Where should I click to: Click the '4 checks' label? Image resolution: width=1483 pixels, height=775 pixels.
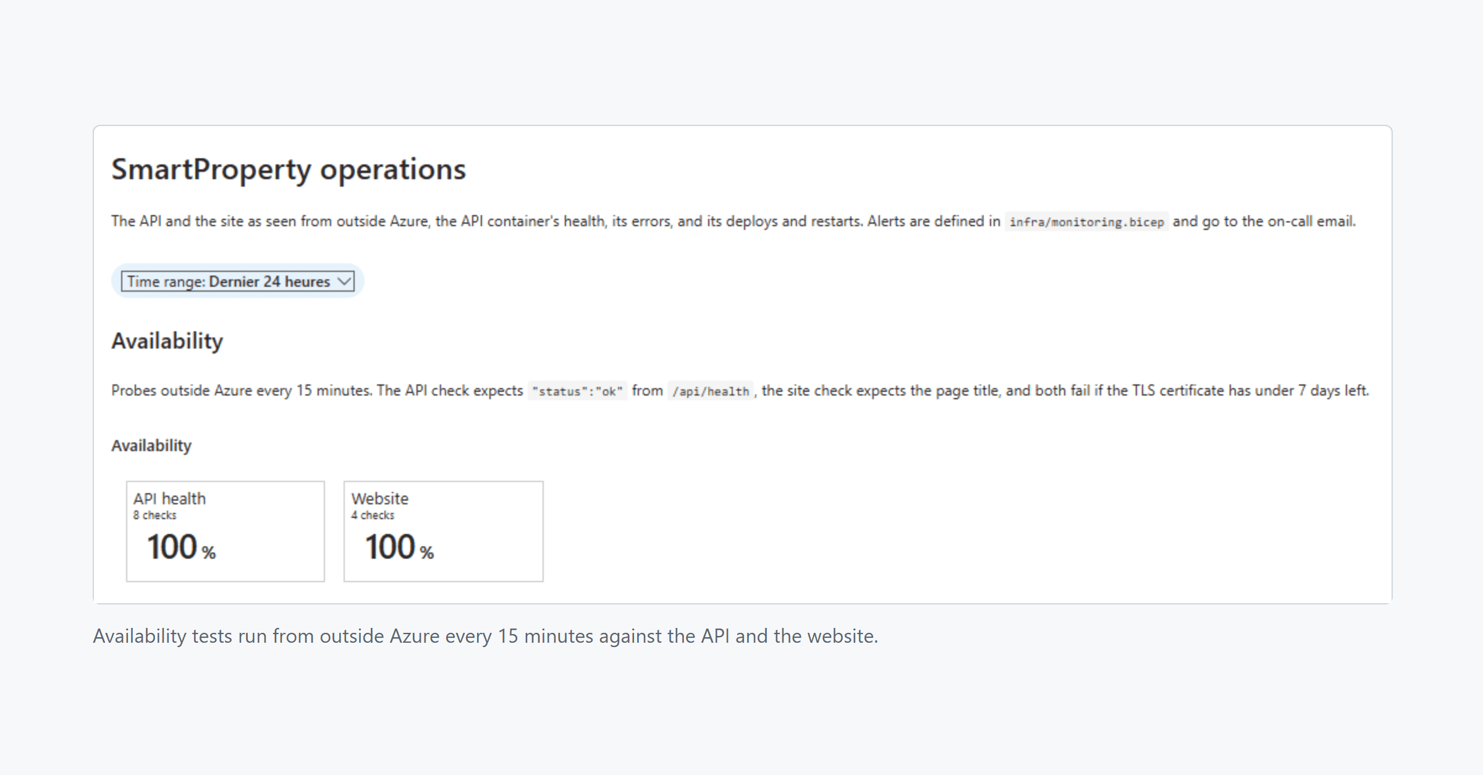(x=373, y=515)
